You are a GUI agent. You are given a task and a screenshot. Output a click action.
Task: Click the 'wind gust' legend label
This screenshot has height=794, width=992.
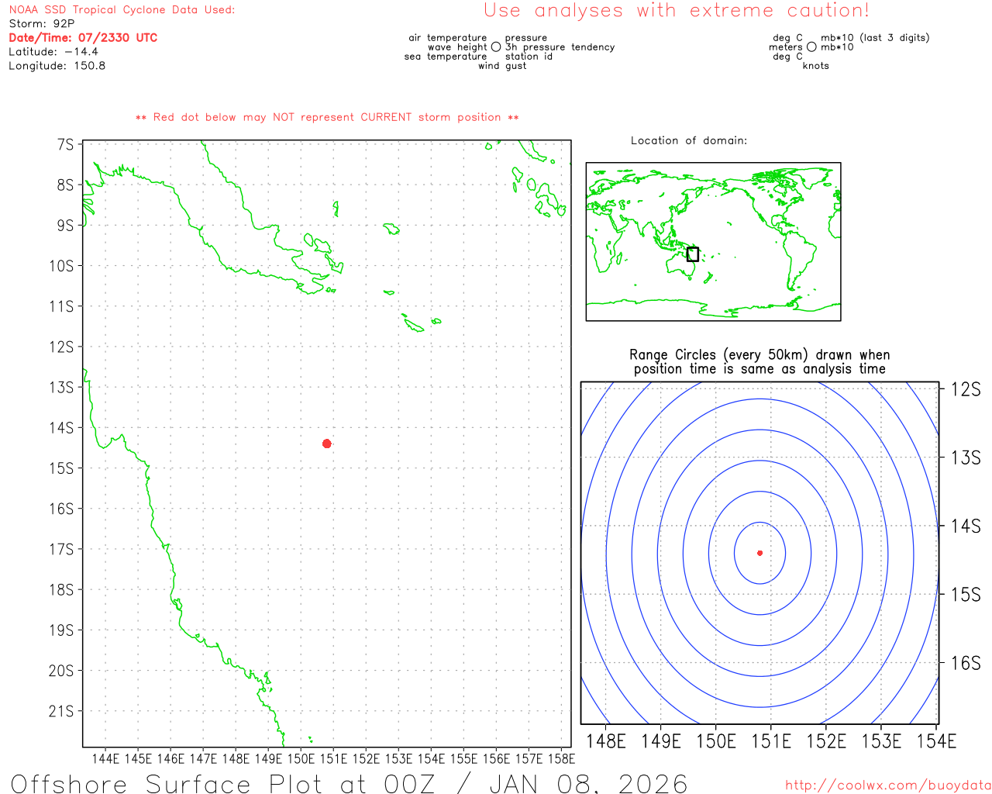502,66
